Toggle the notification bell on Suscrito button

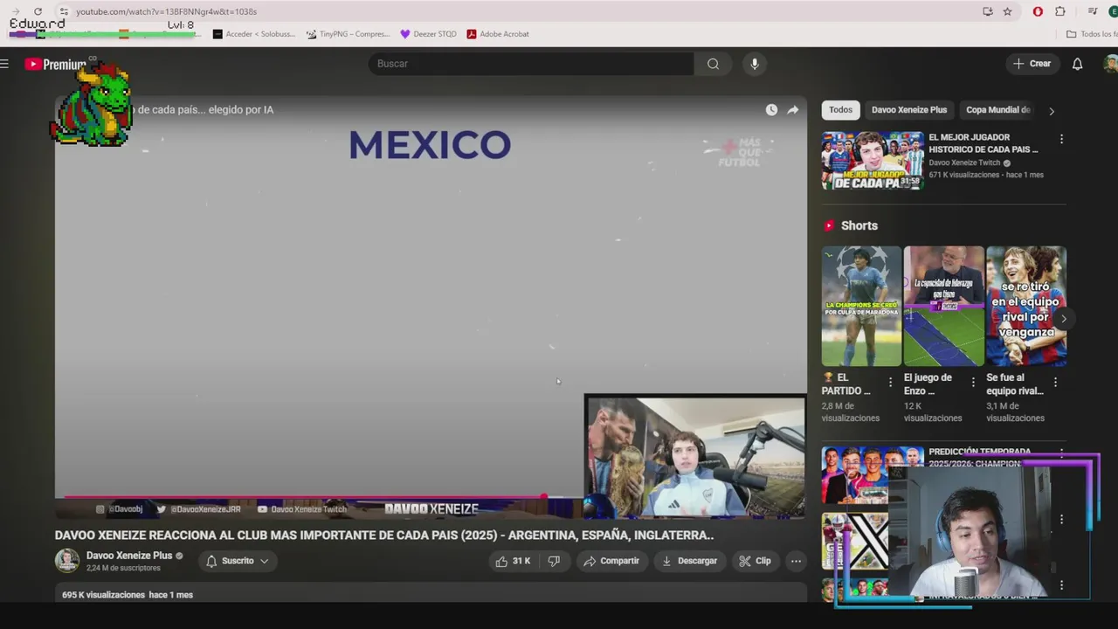click(211, 561)
